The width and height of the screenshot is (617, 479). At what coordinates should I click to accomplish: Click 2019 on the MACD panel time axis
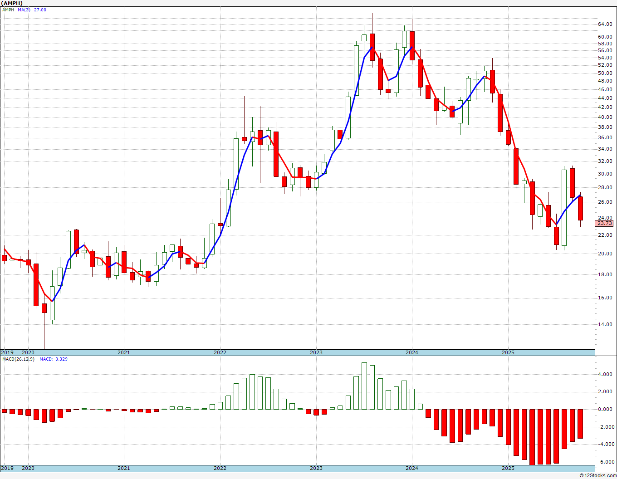7,468
